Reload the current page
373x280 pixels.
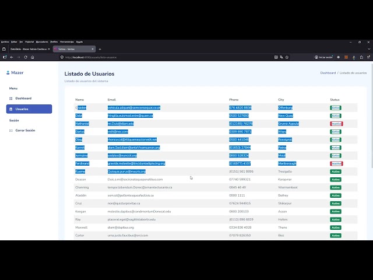click(26, 57)
